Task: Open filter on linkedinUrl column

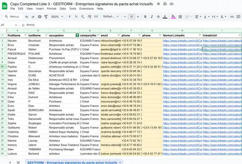Action: [240, 35]
